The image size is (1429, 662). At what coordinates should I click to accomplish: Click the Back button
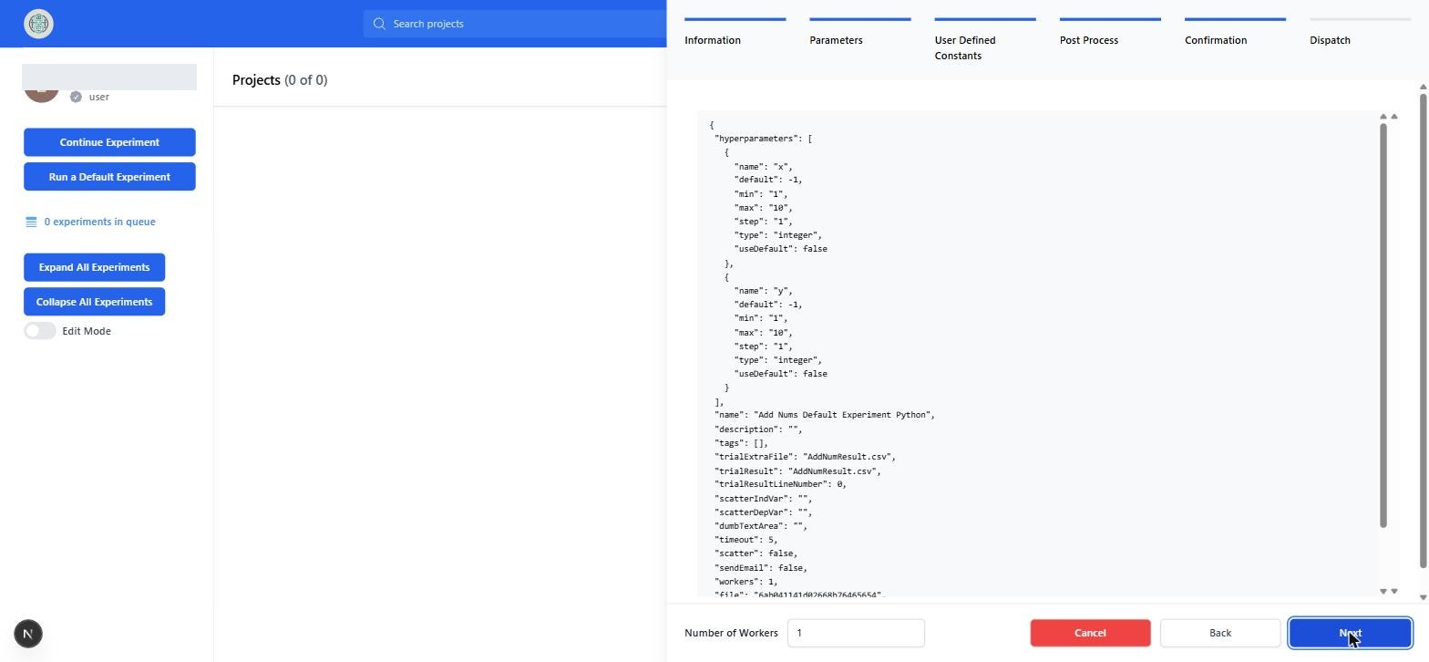click(x=1219, y=633)
